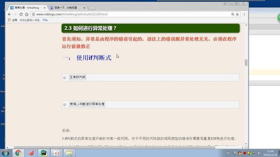This screenshot has width=280, height=157.
Task: Click the yellow-green tray icon
Action: (249, 153)
